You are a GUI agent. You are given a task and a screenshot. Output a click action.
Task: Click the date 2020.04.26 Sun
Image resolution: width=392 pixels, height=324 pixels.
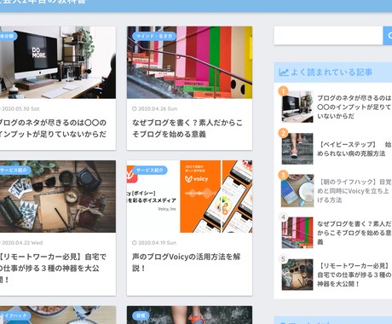point(158,108)
